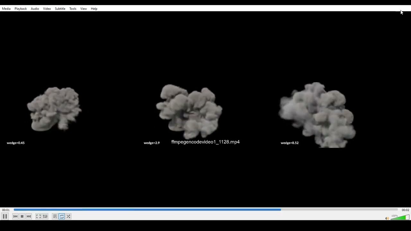The image size is (411, 231).
Task: Open the playlist view
Action: tap(55, 217)
